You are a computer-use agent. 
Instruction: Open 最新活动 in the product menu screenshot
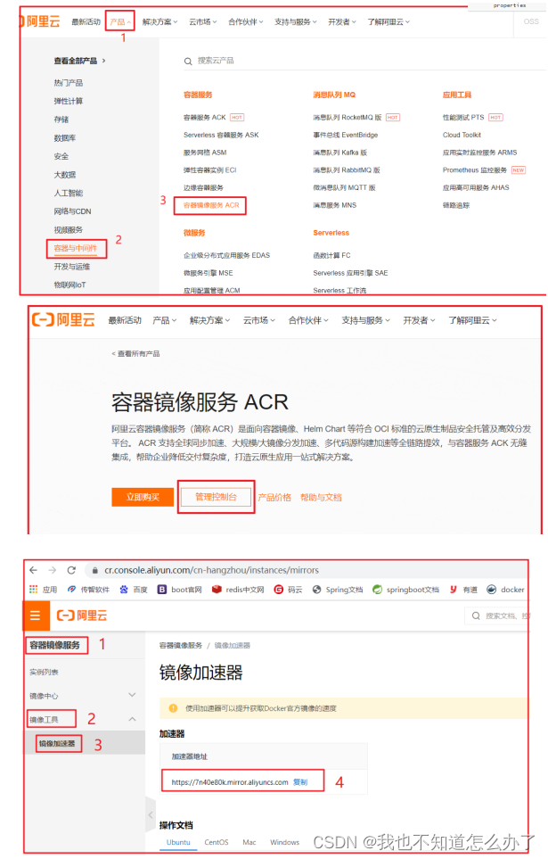coord(86,22)
